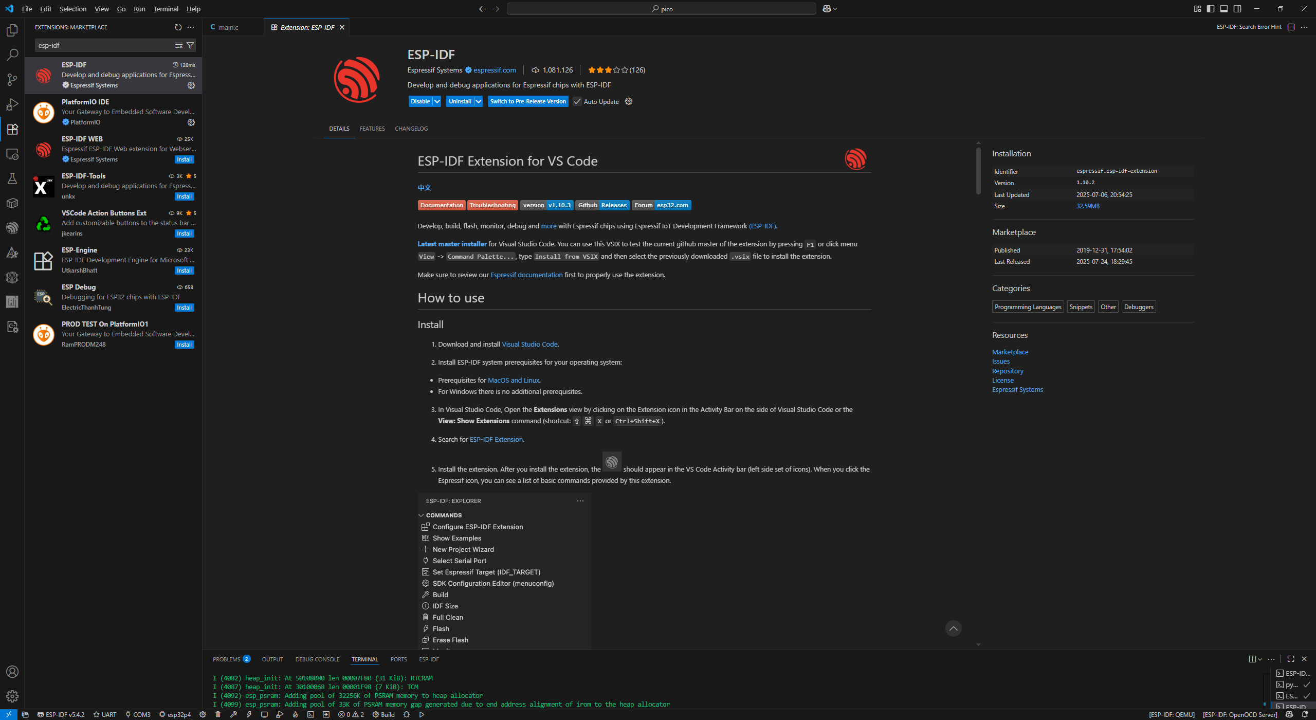
Task: Click Switch to Pre-Release Version button
Action: pos(527,101)
